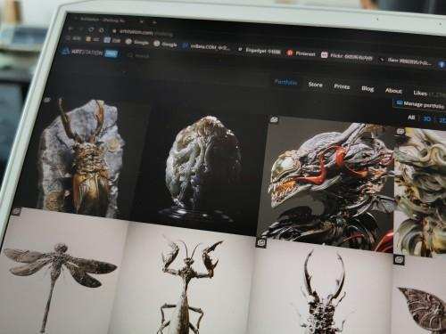Click the browser address bar
The image size is (446, 334).
click(x=143, y=32)
